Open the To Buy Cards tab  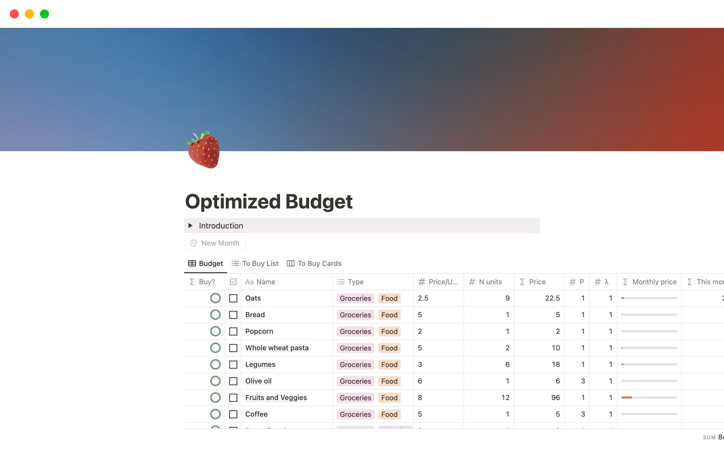point(314,264)
